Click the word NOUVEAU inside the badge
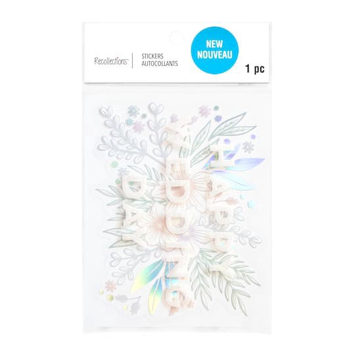355x355 pixels. [x=214, y=55]
